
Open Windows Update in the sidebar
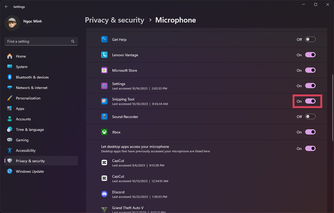click(x=41, y=171)
